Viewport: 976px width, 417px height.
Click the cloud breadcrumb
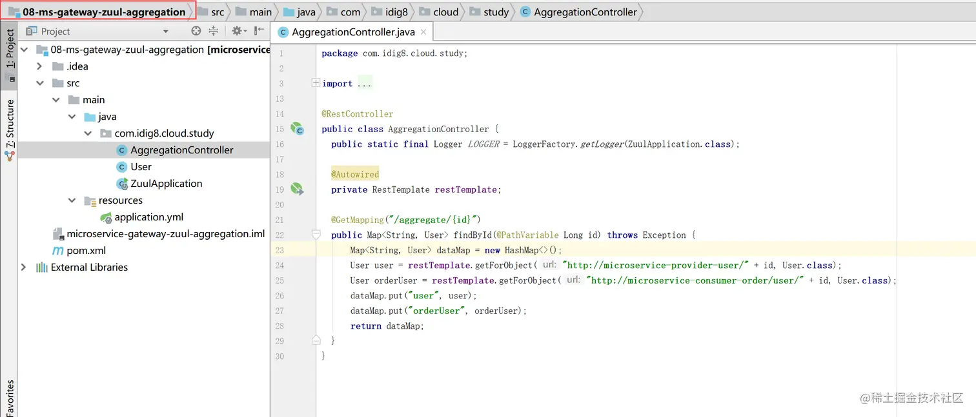[x=439, y=12]
